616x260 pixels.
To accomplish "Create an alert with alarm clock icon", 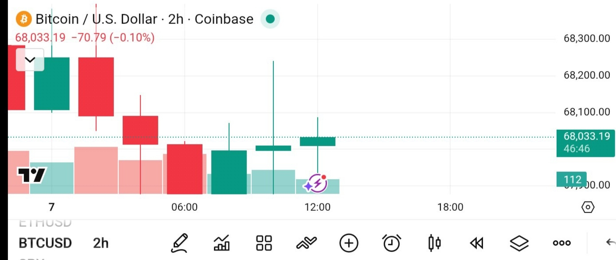I will [x=391, y=243].
